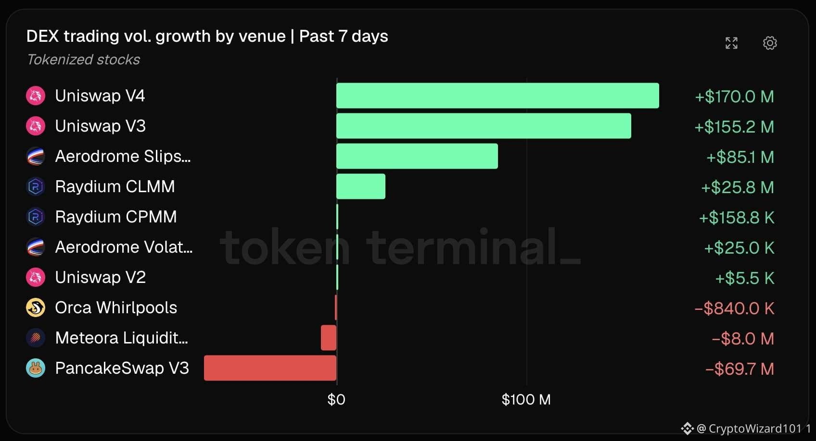Click the Uniswap V4 logo icon
The width and height of the screenshot is (816, 441).
click(36, 96)
